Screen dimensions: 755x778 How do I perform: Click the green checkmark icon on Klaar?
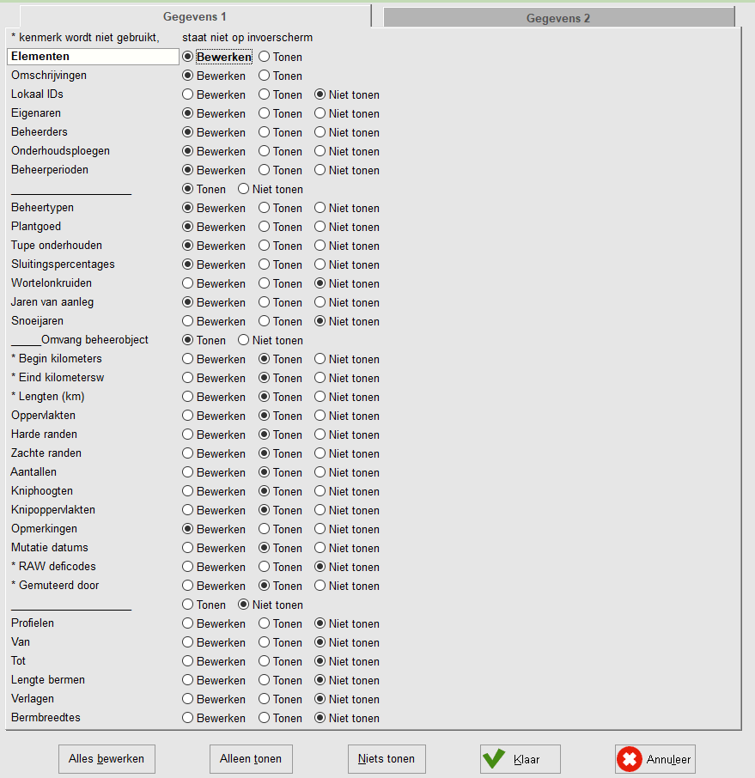(494, 758)
